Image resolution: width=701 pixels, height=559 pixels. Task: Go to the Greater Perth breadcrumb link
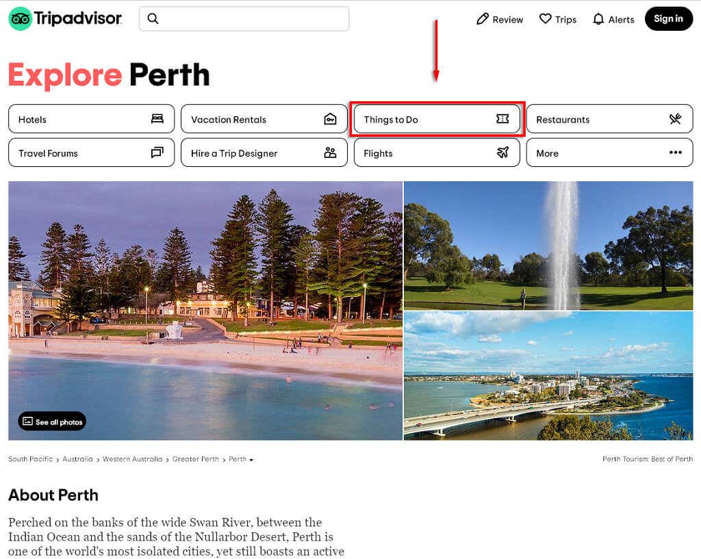195,459
